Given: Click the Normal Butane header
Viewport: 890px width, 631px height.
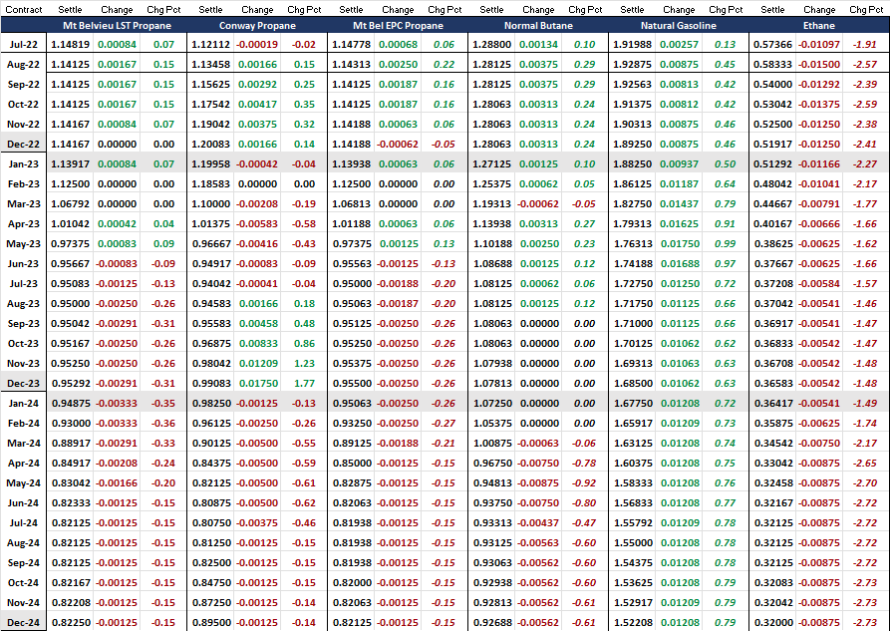Looking at the screenshot, I should (x=538, y=26).
